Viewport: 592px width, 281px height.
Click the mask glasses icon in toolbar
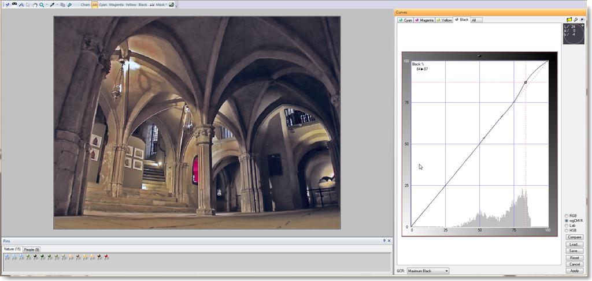[14, 4]
